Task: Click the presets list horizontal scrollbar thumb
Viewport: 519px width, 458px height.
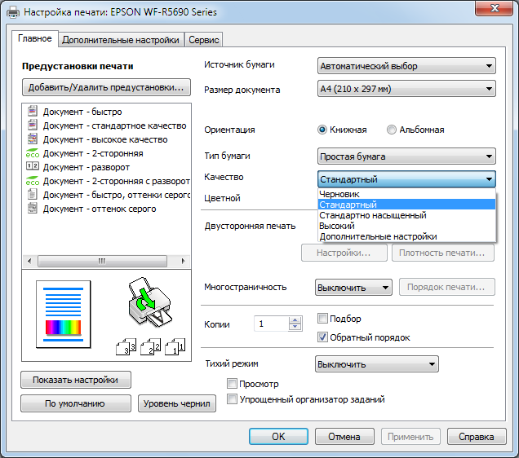Action: pos(102,261)
